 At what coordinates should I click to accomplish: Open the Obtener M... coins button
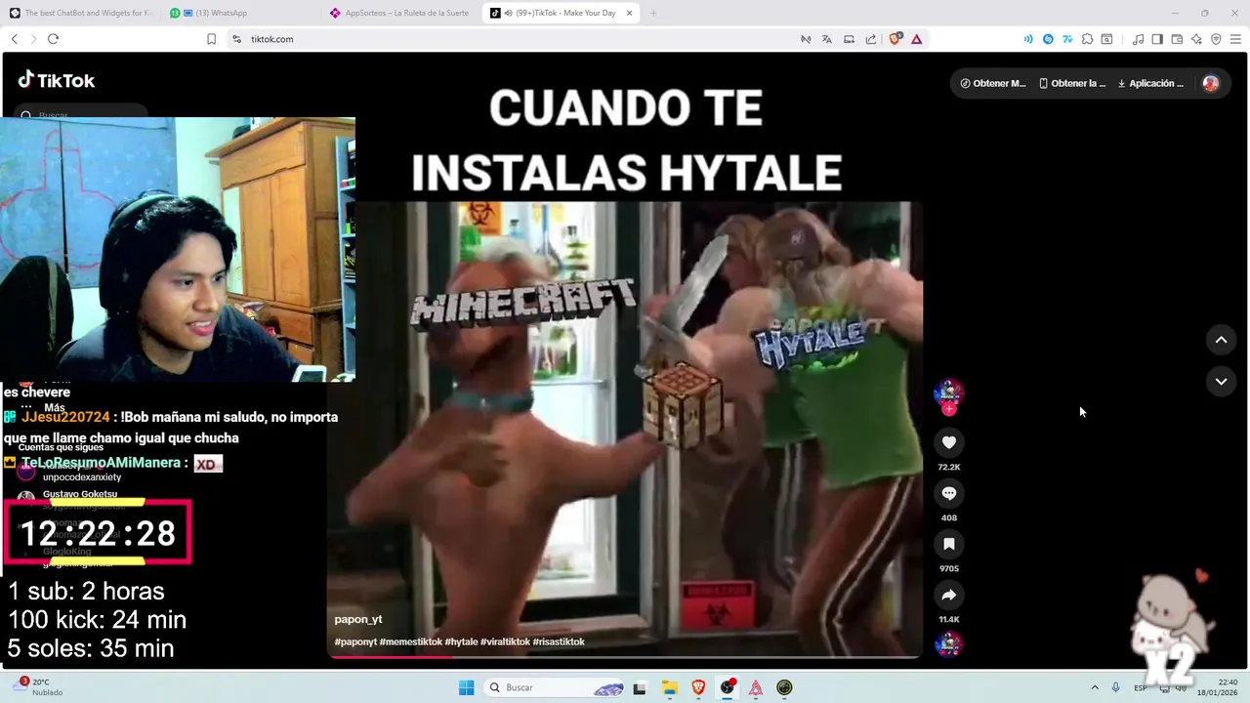pyautogui.click(x=993, y=83)
